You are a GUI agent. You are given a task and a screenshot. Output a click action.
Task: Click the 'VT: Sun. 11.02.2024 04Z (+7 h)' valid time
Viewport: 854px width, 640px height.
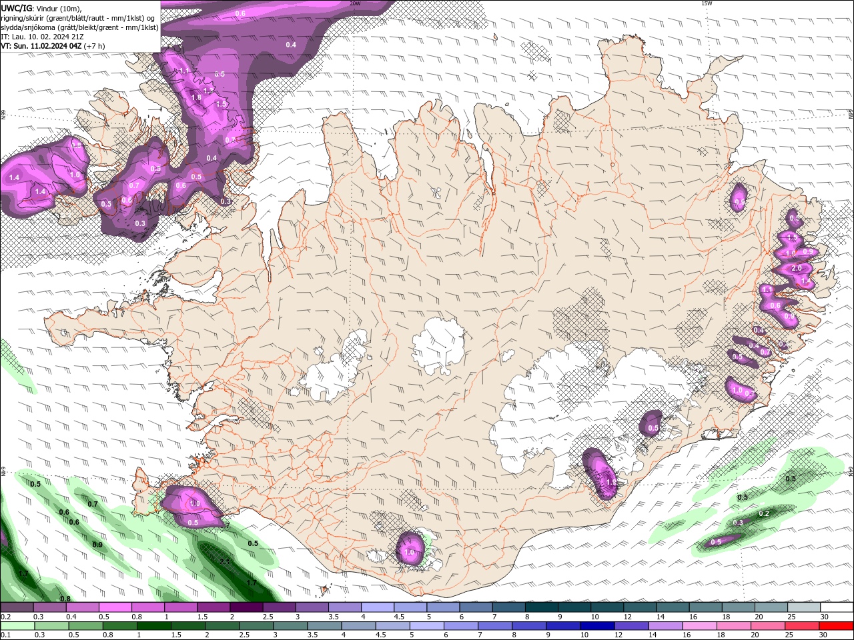[x=52, y=46]
